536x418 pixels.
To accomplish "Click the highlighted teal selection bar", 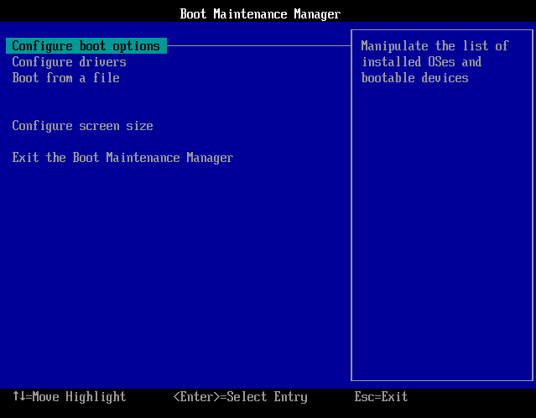I will click(x=86, y=46).
